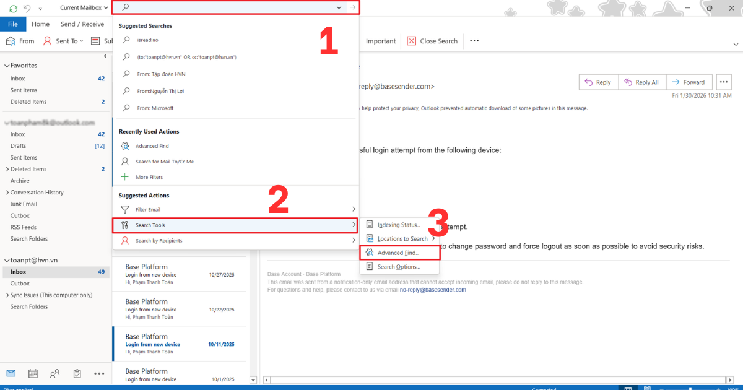Screen dimensions: 743x390
Task: Switch to the Send / Receive tab
Action: click(x=82, y=24)
